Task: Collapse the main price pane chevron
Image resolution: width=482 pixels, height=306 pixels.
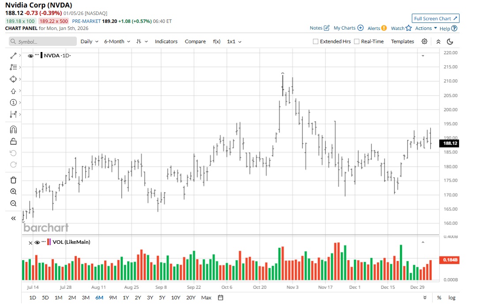Action: 423,56
